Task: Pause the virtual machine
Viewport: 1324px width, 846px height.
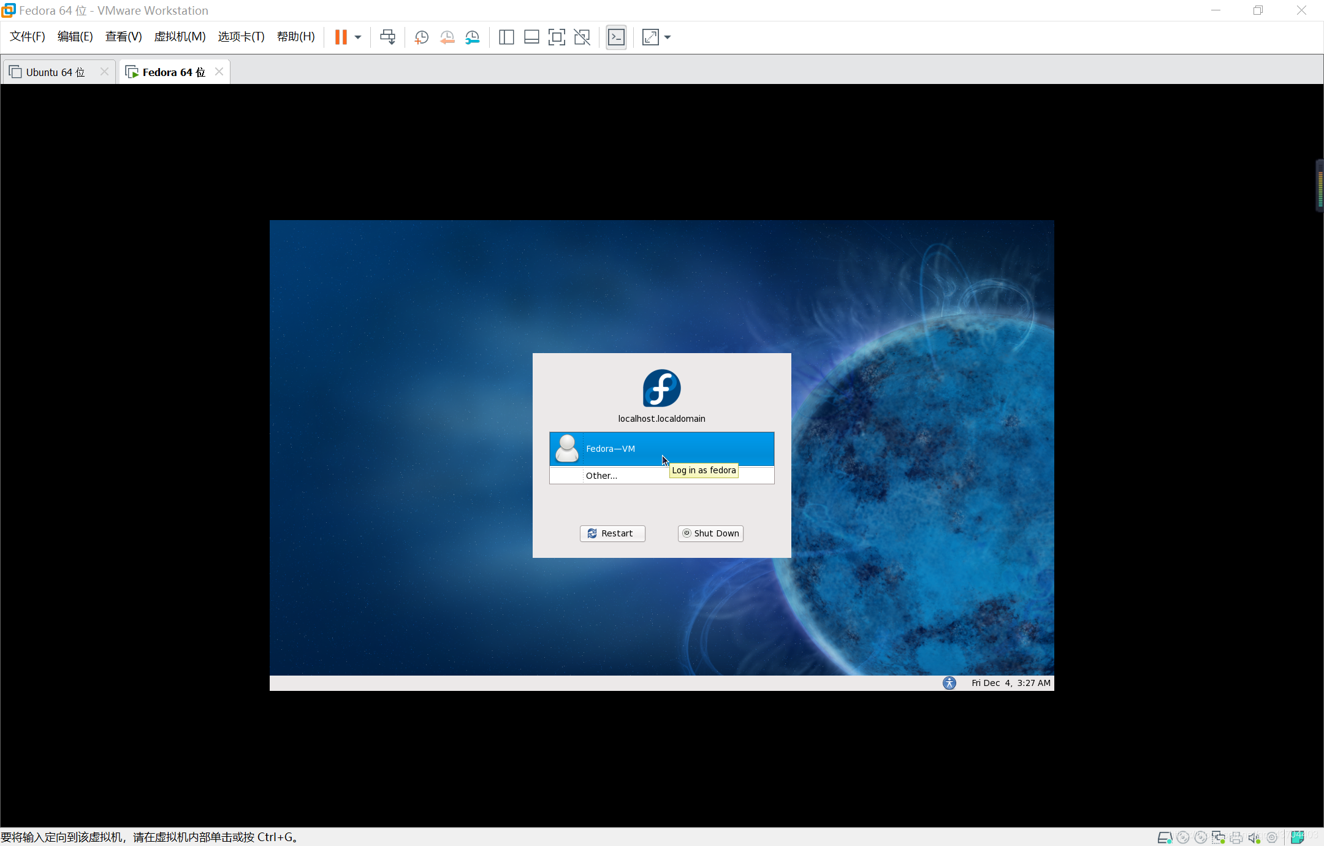Action: pos(341,37)
